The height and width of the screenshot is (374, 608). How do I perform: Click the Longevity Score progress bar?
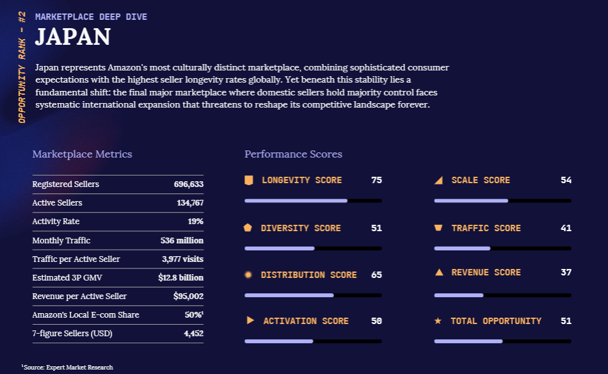(x=313, y=200)
